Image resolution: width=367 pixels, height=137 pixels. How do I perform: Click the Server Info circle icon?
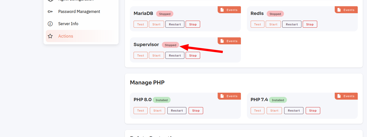50,24
